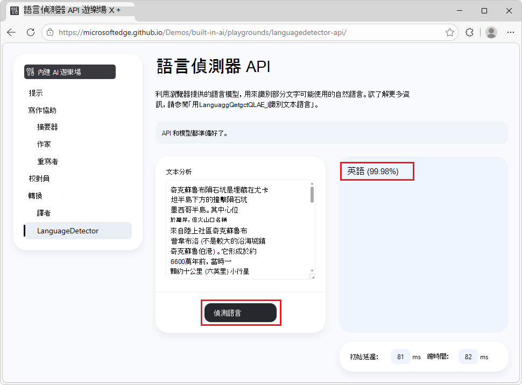Click the back navigation arrow
522x385 pixels.
11,32
